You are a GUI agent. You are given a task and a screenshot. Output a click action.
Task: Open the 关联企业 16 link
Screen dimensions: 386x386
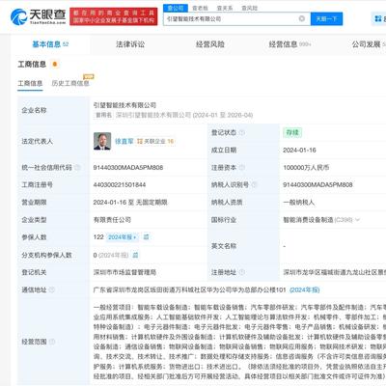pyautogui.click(x=155, y=141)
